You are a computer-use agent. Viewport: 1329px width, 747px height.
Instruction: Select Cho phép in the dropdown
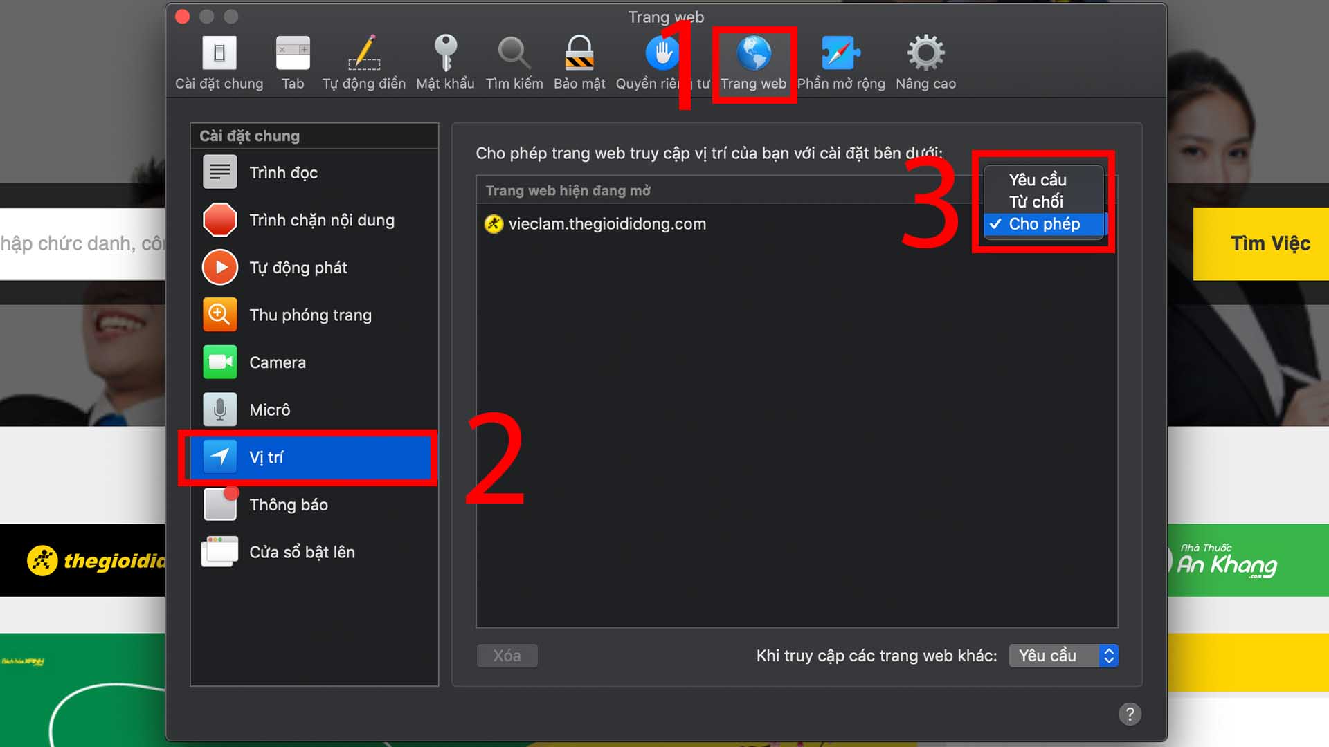tap(1044, 224)
